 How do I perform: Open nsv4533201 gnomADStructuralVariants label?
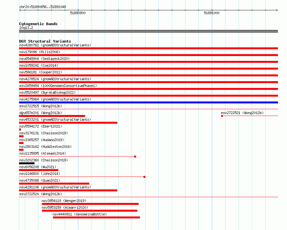(55, 120)
